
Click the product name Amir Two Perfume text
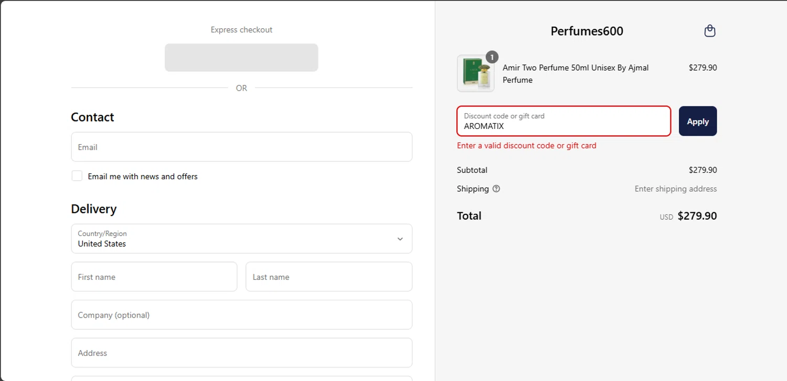click(x=576, y=74)
